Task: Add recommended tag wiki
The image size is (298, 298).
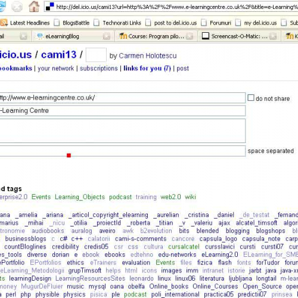Action: 190,197
